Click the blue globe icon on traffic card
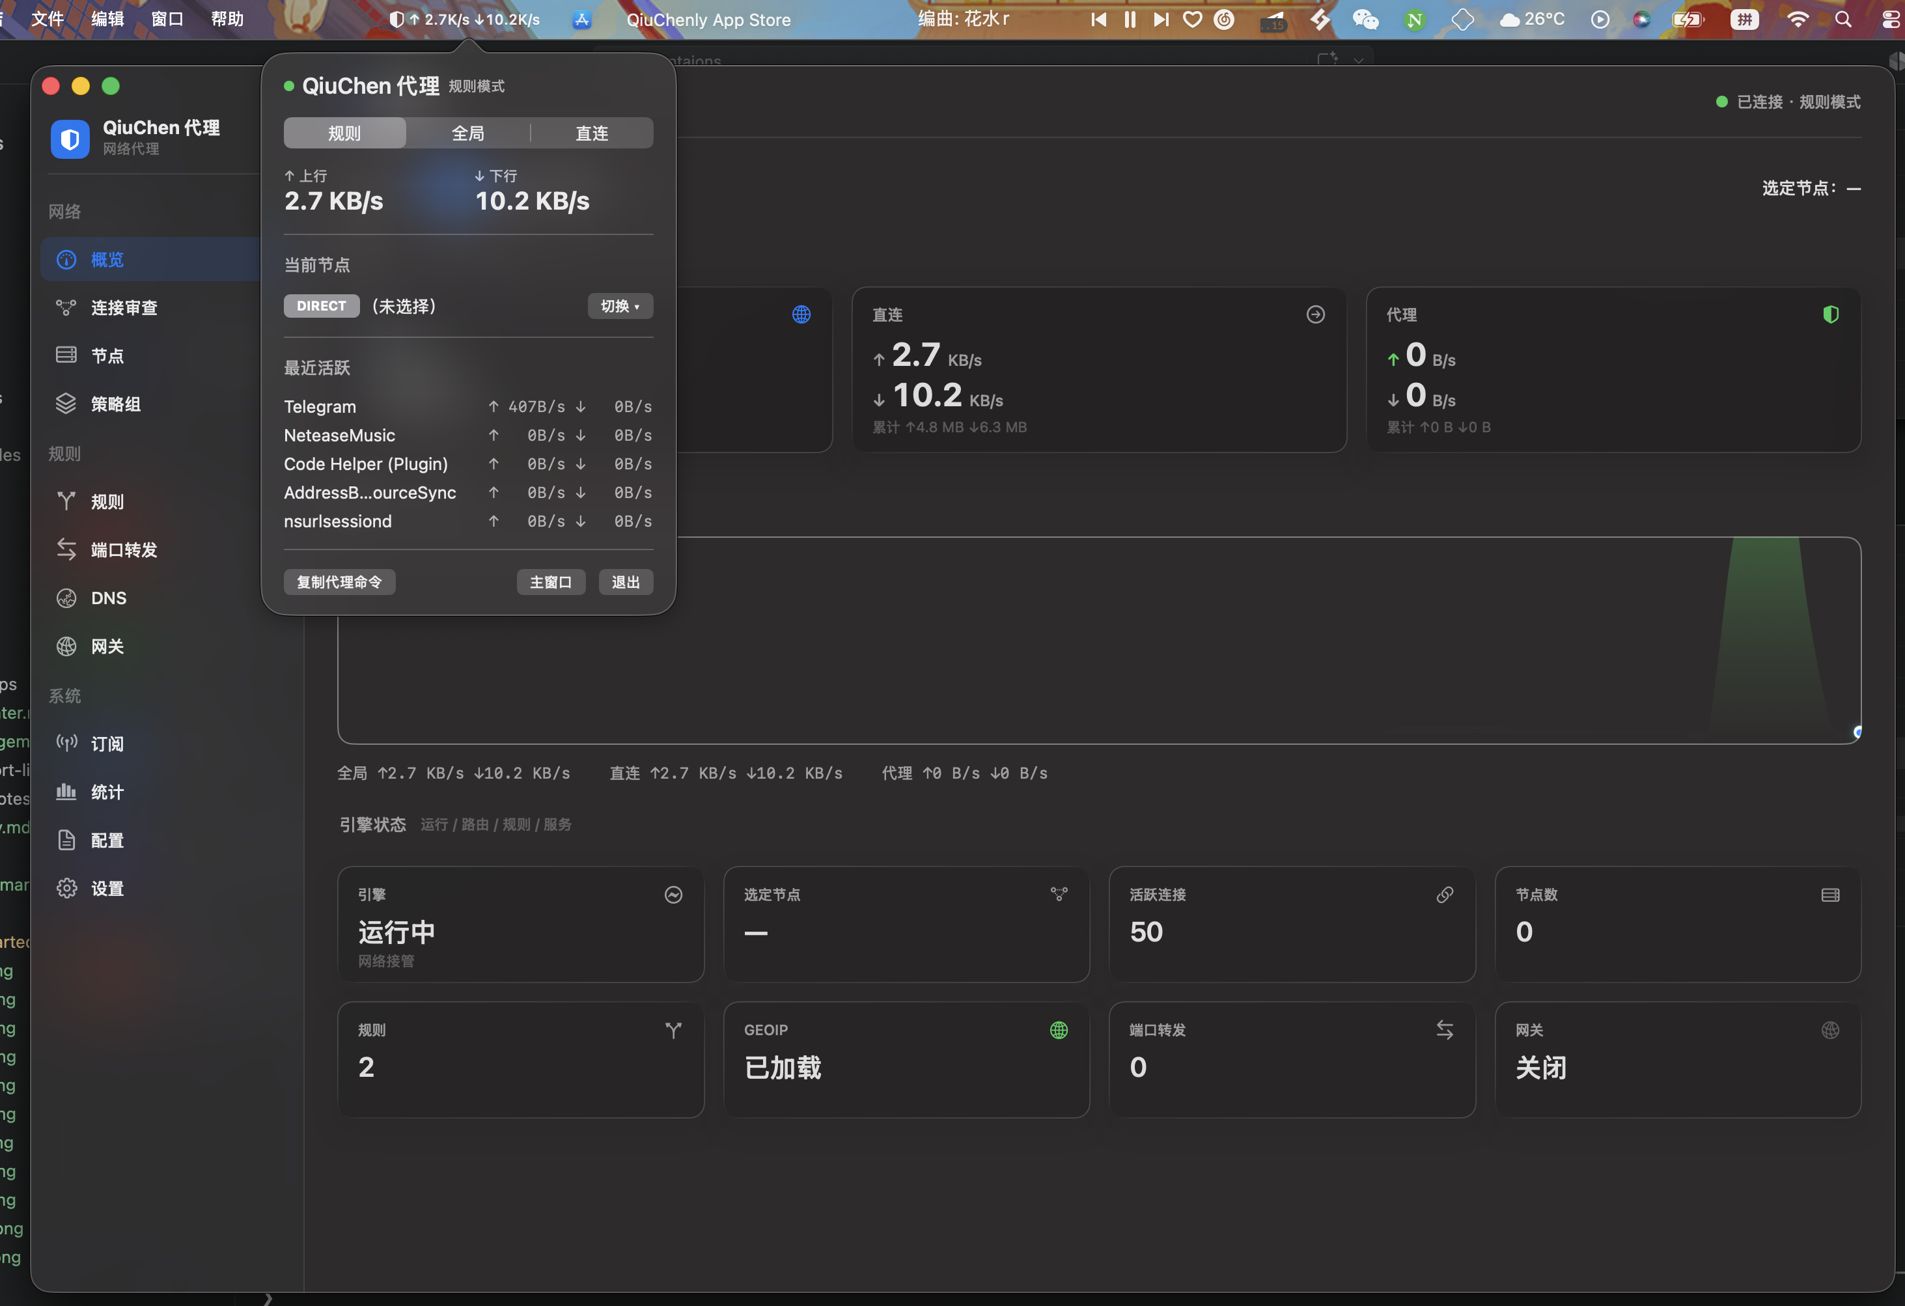Screen dimensions: 1905x1306 801,315
